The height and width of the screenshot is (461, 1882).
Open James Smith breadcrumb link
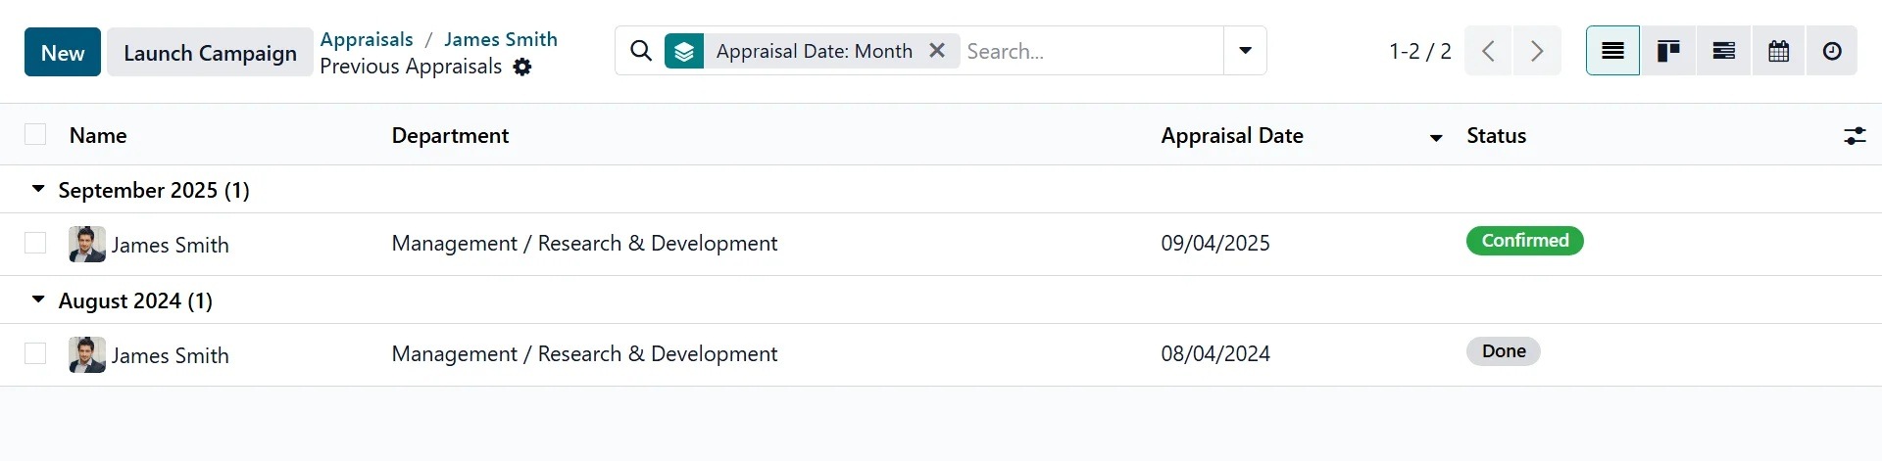pos(500,39)
